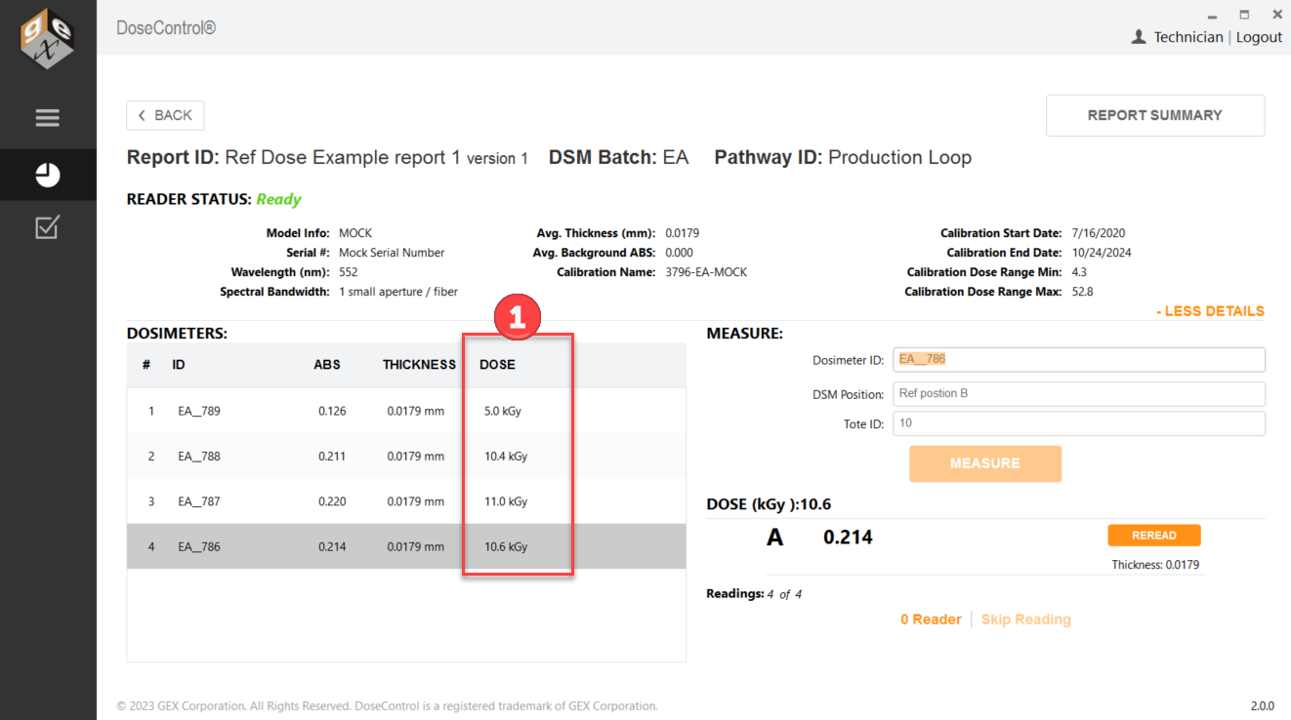This screenshot has width=1291, height=720.
Task: Click the version number 2.0.0
Action: pyautogui.click(x=1263, y=705)
